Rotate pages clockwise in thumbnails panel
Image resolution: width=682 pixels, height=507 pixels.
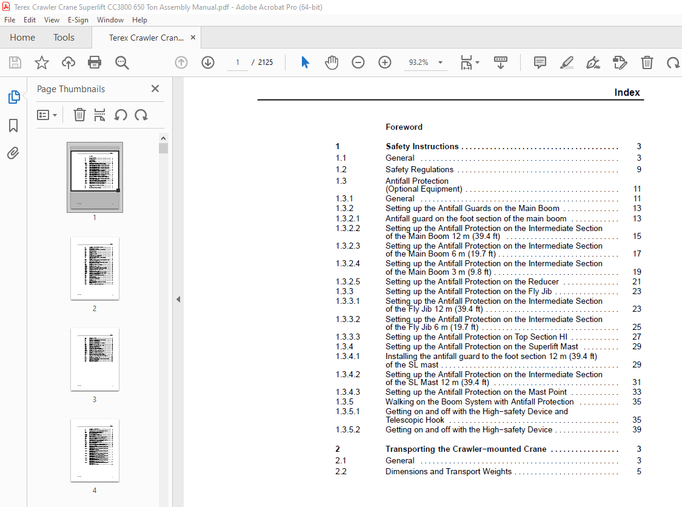141,115
